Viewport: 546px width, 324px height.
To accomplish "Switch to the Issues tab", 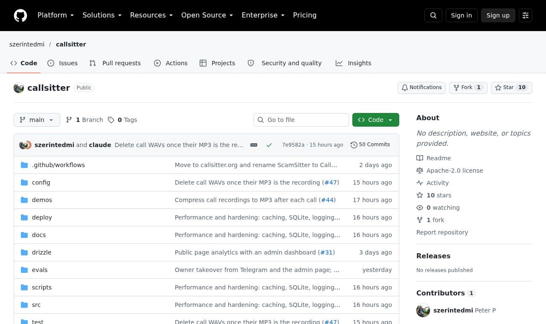I will coord(63,63).
